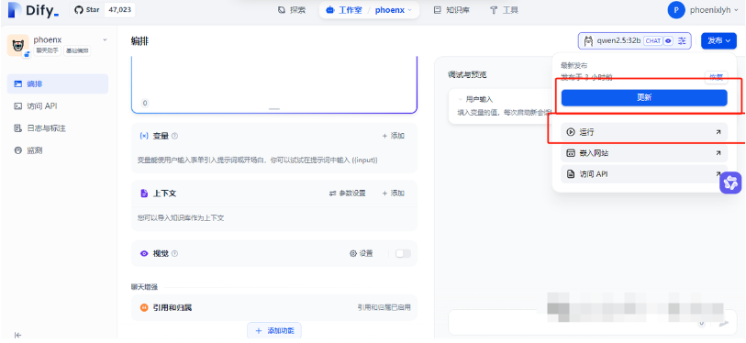Click the 添加功能 button
The width and height of the screenshot is (746, 343).
(x=274, y=331)
